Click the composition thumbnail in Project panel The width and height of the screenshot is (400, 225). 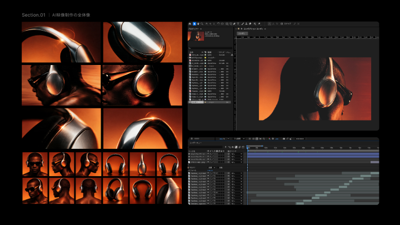[196, 36]
